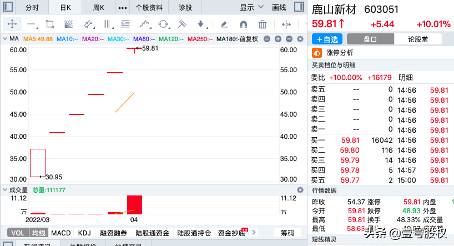This screenshot has width=454, height=246.
Task: Click the 总量:111177 volume label
Action: (x=49, y=190)
